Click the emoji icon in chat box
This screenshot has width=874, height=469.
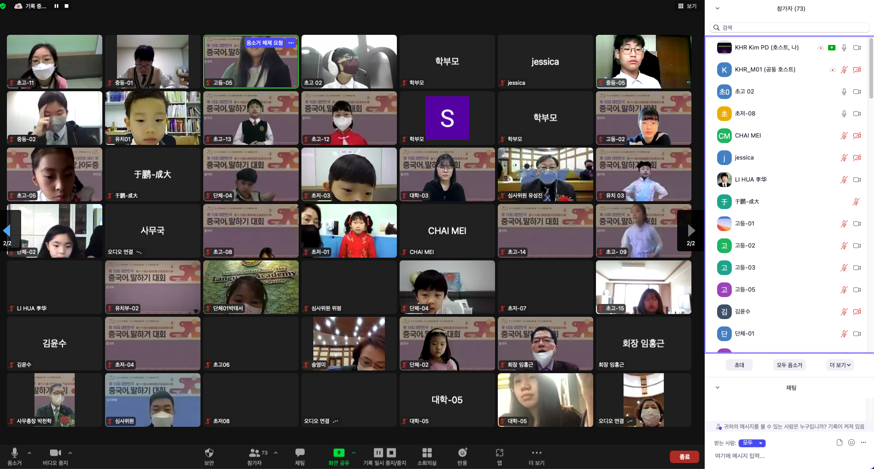pos(852,442)
